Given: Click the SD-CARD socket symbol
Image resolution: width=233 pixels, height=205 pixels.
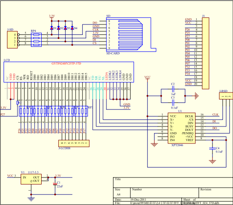Looking at the screenshot, I should tap(131, 34).
